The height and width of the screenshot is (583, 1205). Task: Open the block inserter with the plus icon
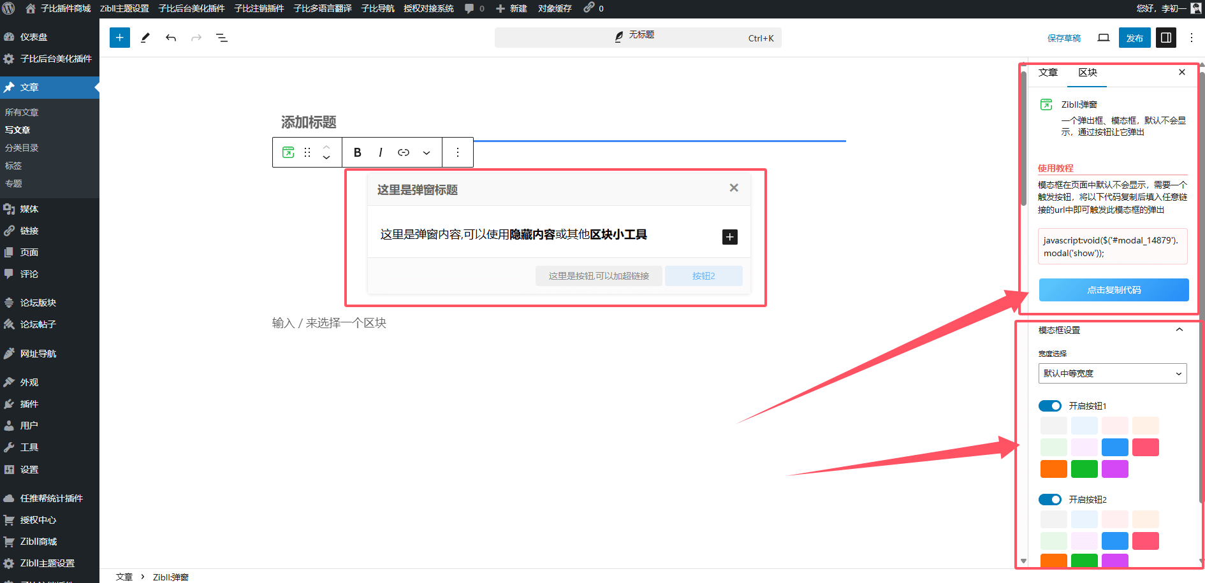coord(119,38)
